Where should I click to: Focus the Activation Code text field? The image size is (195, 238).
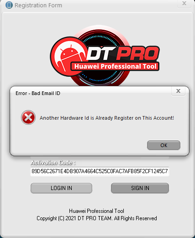100,171
